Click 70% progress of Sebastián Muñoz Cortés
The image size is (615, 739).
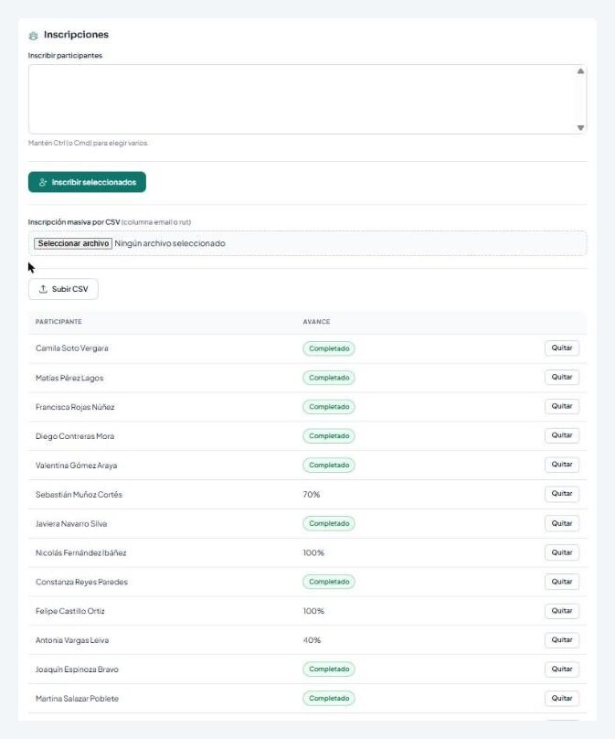coord(312,495)
